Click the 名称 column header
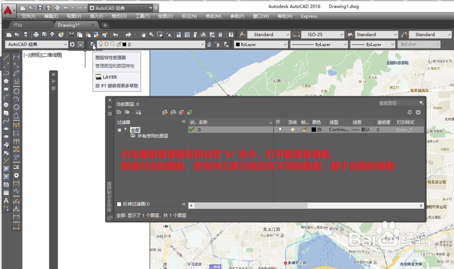Viewport: 454px width, 269px height. 235,122
